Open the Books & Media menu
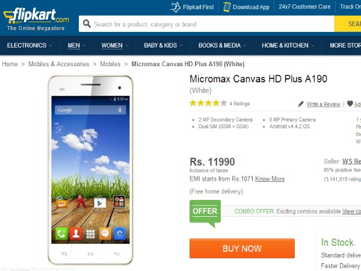This screenshot has height=271, width=361. [x=222, y=45]
